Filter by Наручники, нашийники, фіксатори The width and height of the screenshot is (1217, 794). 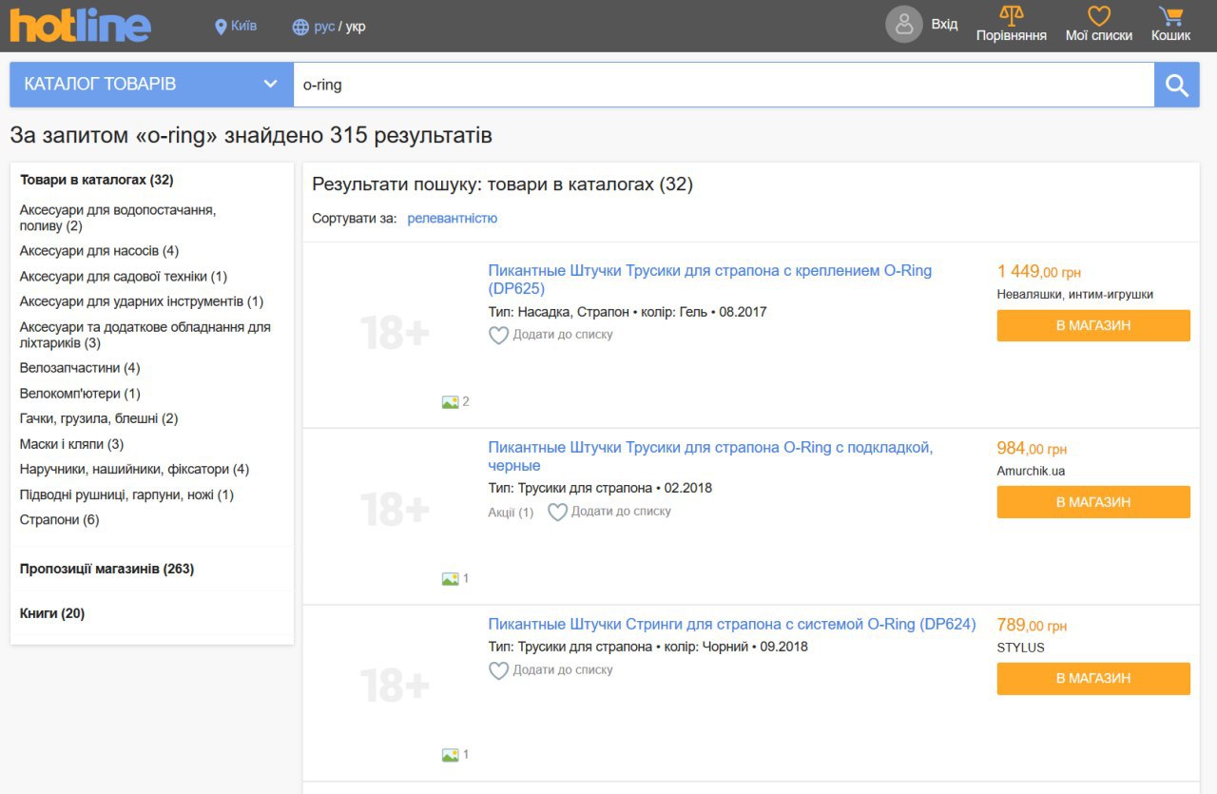click(134, 469)
